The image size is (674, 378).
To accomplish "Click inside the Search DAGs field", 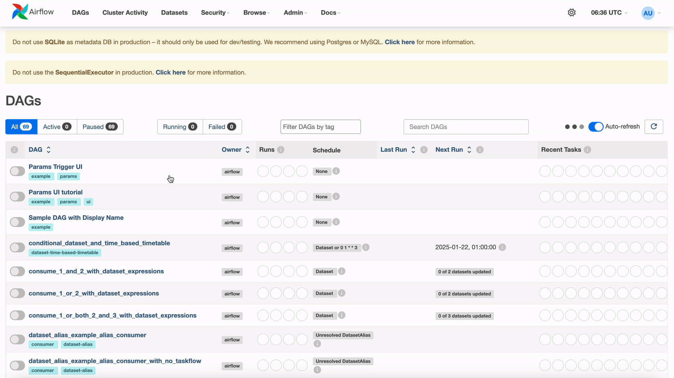I will pos(466,127).
